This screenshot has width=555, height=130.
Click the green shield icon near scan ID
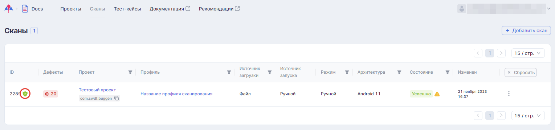[25, 94]
